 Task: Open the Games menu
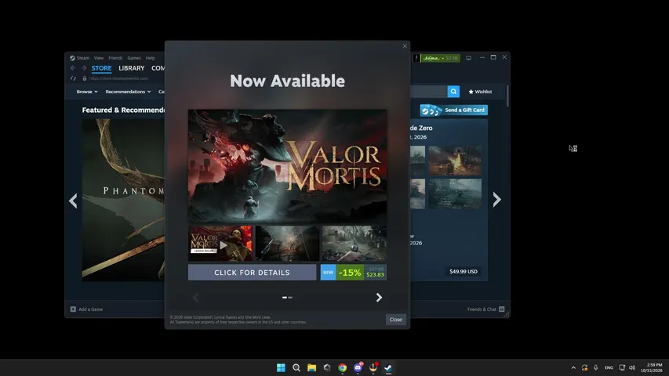[134, 58]
